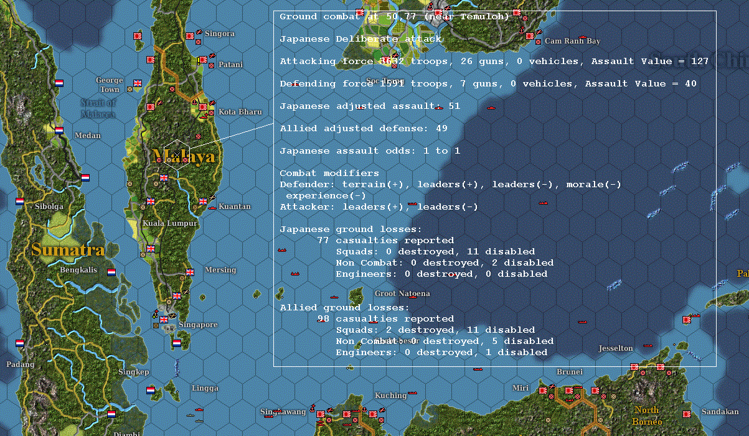Select the Japanese flag at Kota Bharu
Screen dimensions: 749x436
[203, 107]
